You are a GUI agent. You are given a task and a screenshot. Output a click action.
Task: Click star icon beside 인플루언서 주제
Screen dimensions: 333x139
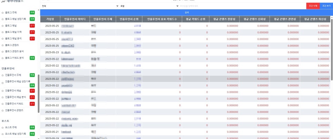pyautogui.click(x=3, y=75)
